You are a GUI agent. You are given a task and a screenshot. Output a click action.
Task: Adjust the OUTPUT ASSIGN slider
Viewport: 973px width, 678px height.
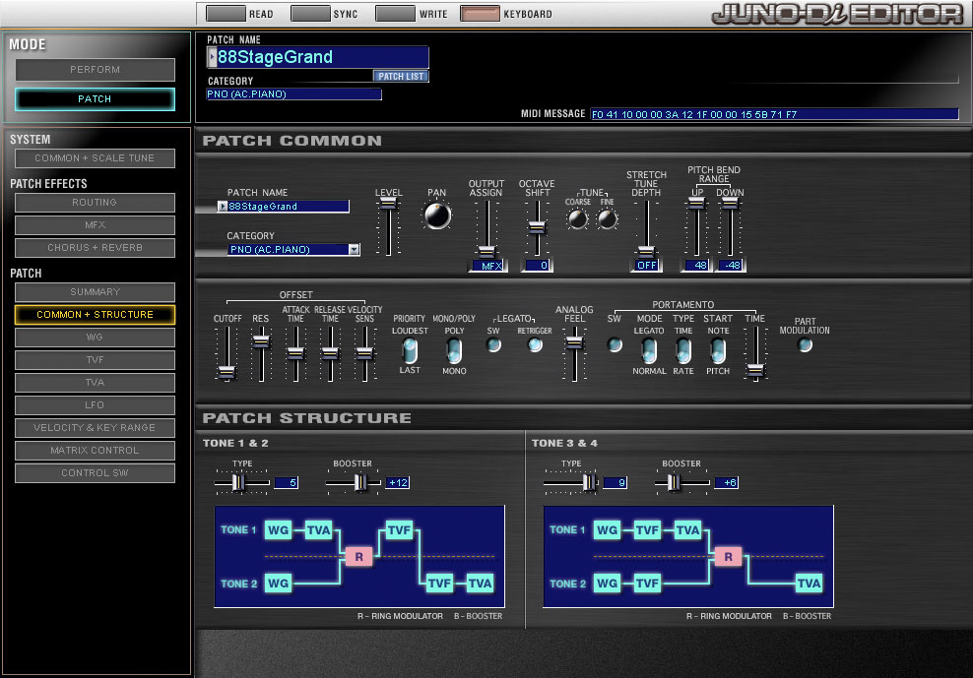487,251
